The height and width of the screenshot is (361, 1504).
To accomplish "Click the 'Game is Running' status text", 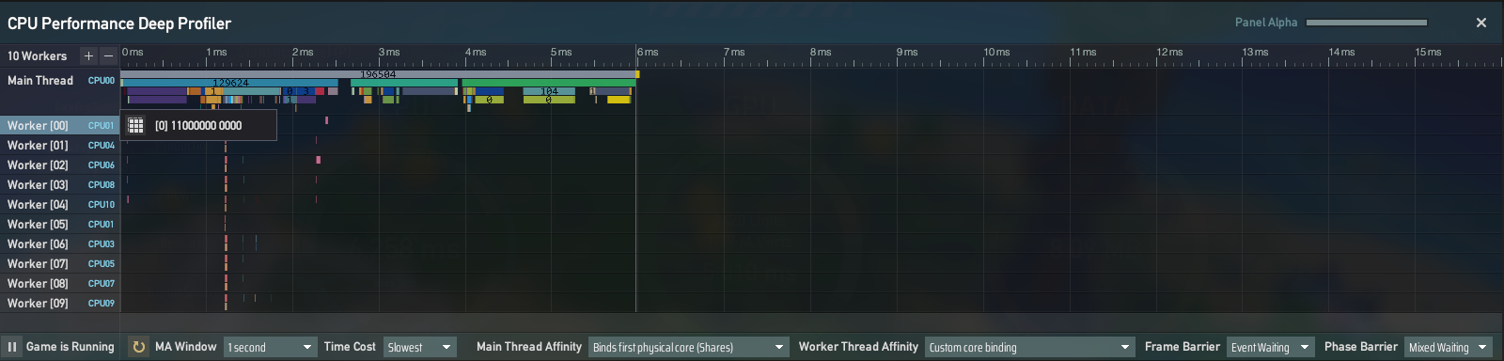I will (x=70, y=347).
